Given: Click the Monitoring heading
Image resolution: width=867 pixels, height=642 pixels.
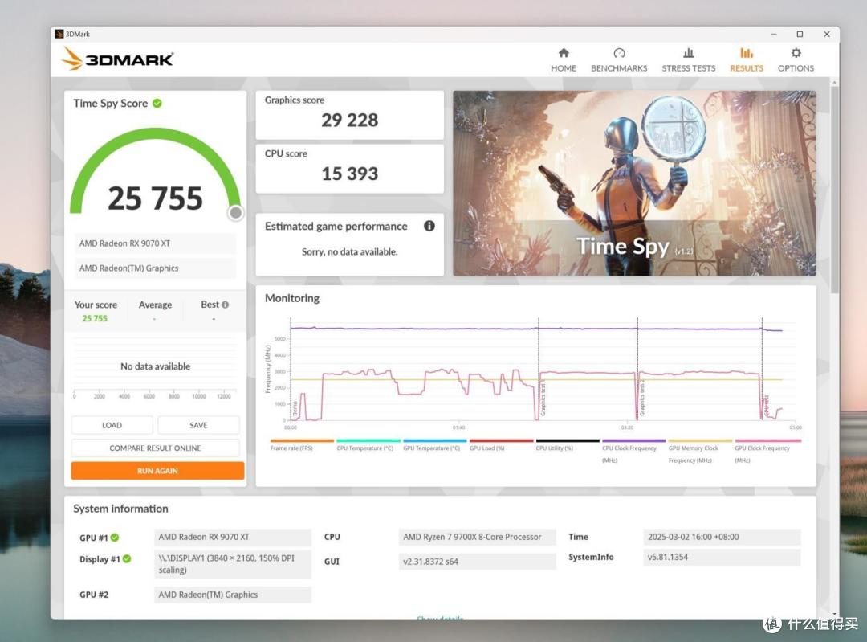Looking at the screenshot, I should pyautogui.click(x=292, y=298).
